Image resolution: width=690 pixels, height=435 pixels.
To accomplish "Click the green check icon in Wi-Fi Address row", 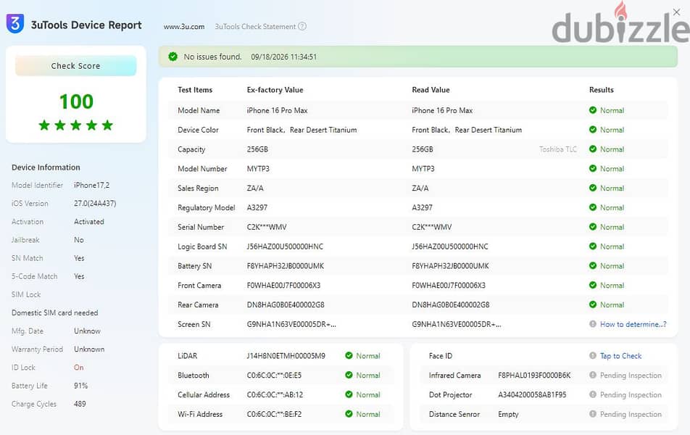I will [349, 413].
